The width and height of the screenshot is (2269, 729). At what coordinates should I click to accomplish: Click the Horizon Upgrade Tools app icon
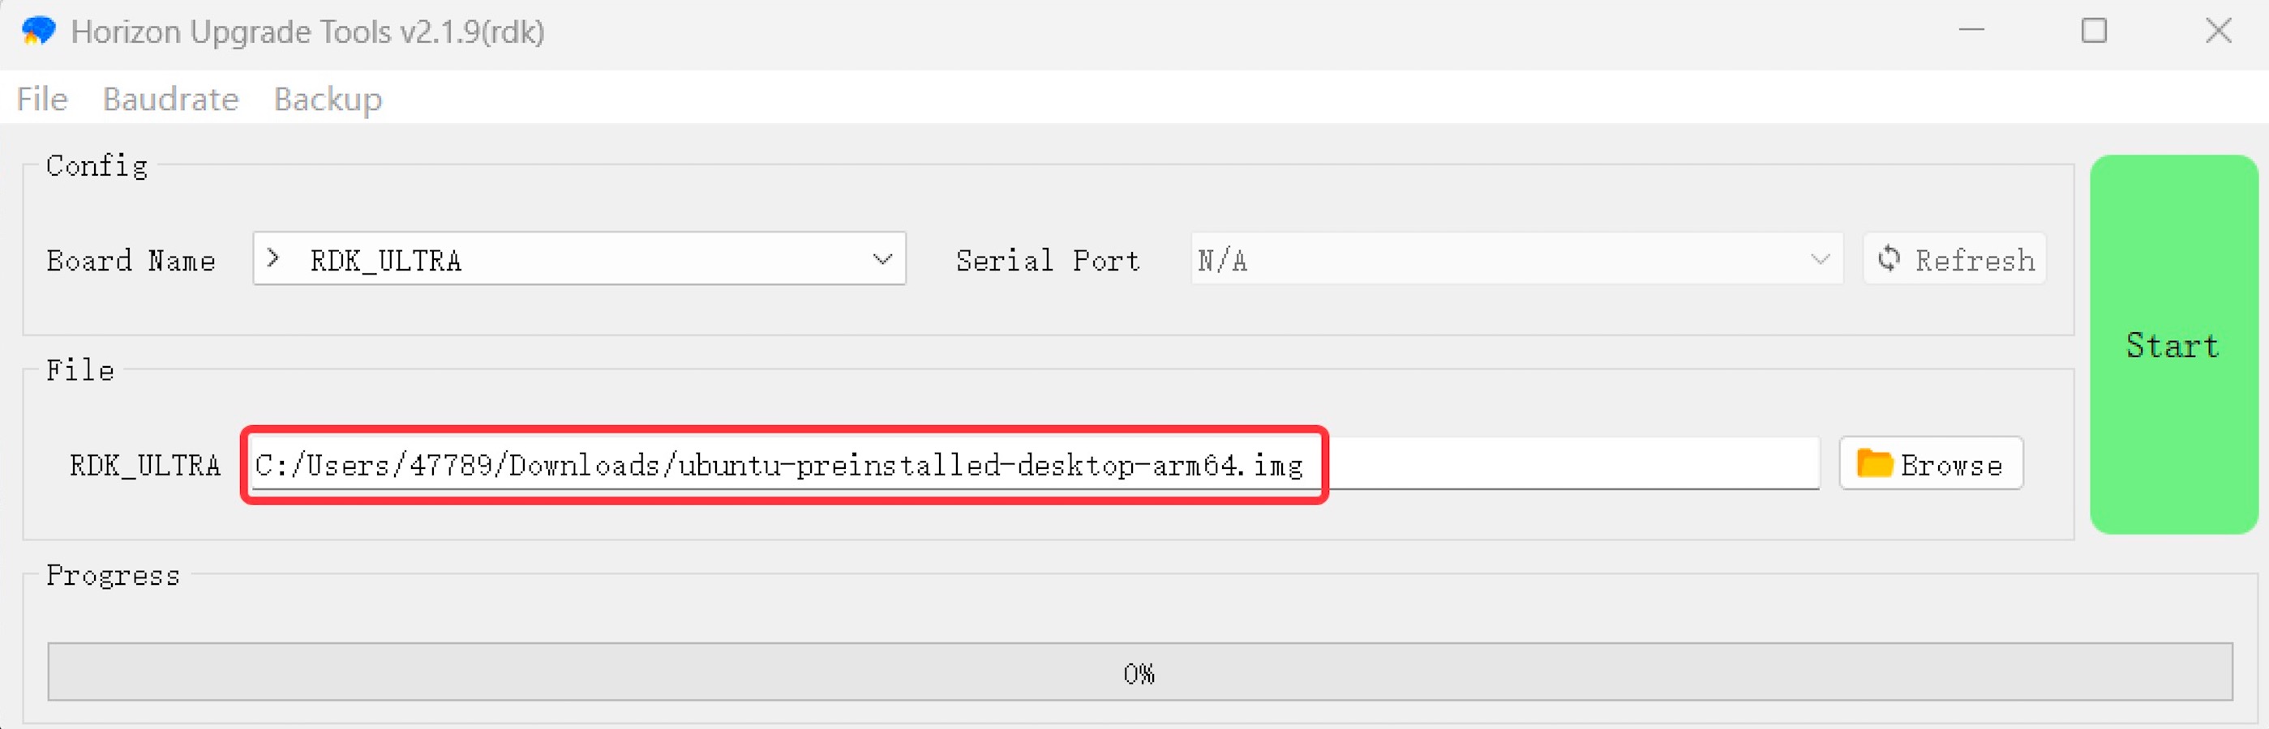[x=38, y=32]
